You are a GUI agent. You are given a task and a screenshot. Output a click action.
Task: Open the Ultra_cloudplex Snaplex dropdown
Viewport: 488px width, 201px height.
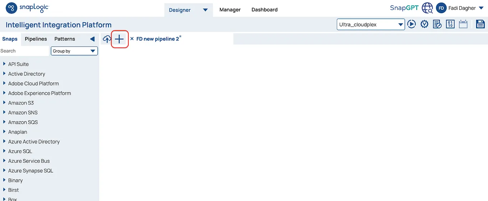point(371,24)
